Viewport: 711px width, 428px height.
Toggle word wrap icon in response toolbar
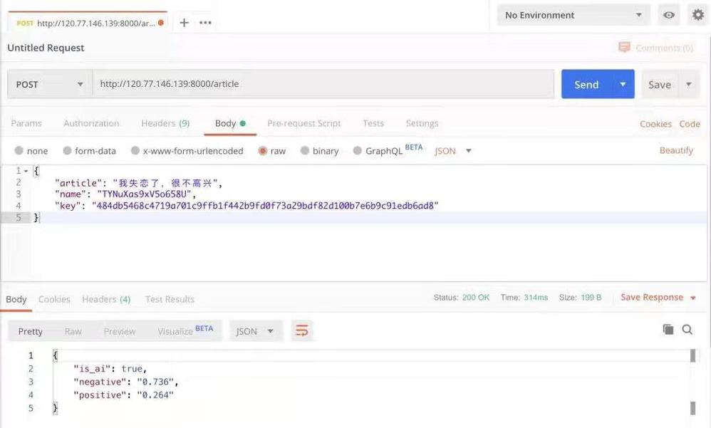(302, 330)
